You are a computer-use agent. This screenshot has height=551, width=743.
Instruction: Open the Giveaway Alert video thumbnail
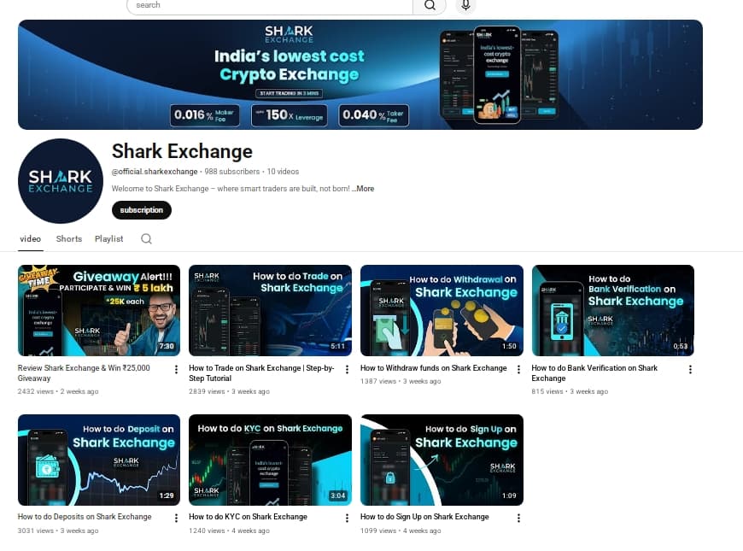pos(99,311)
